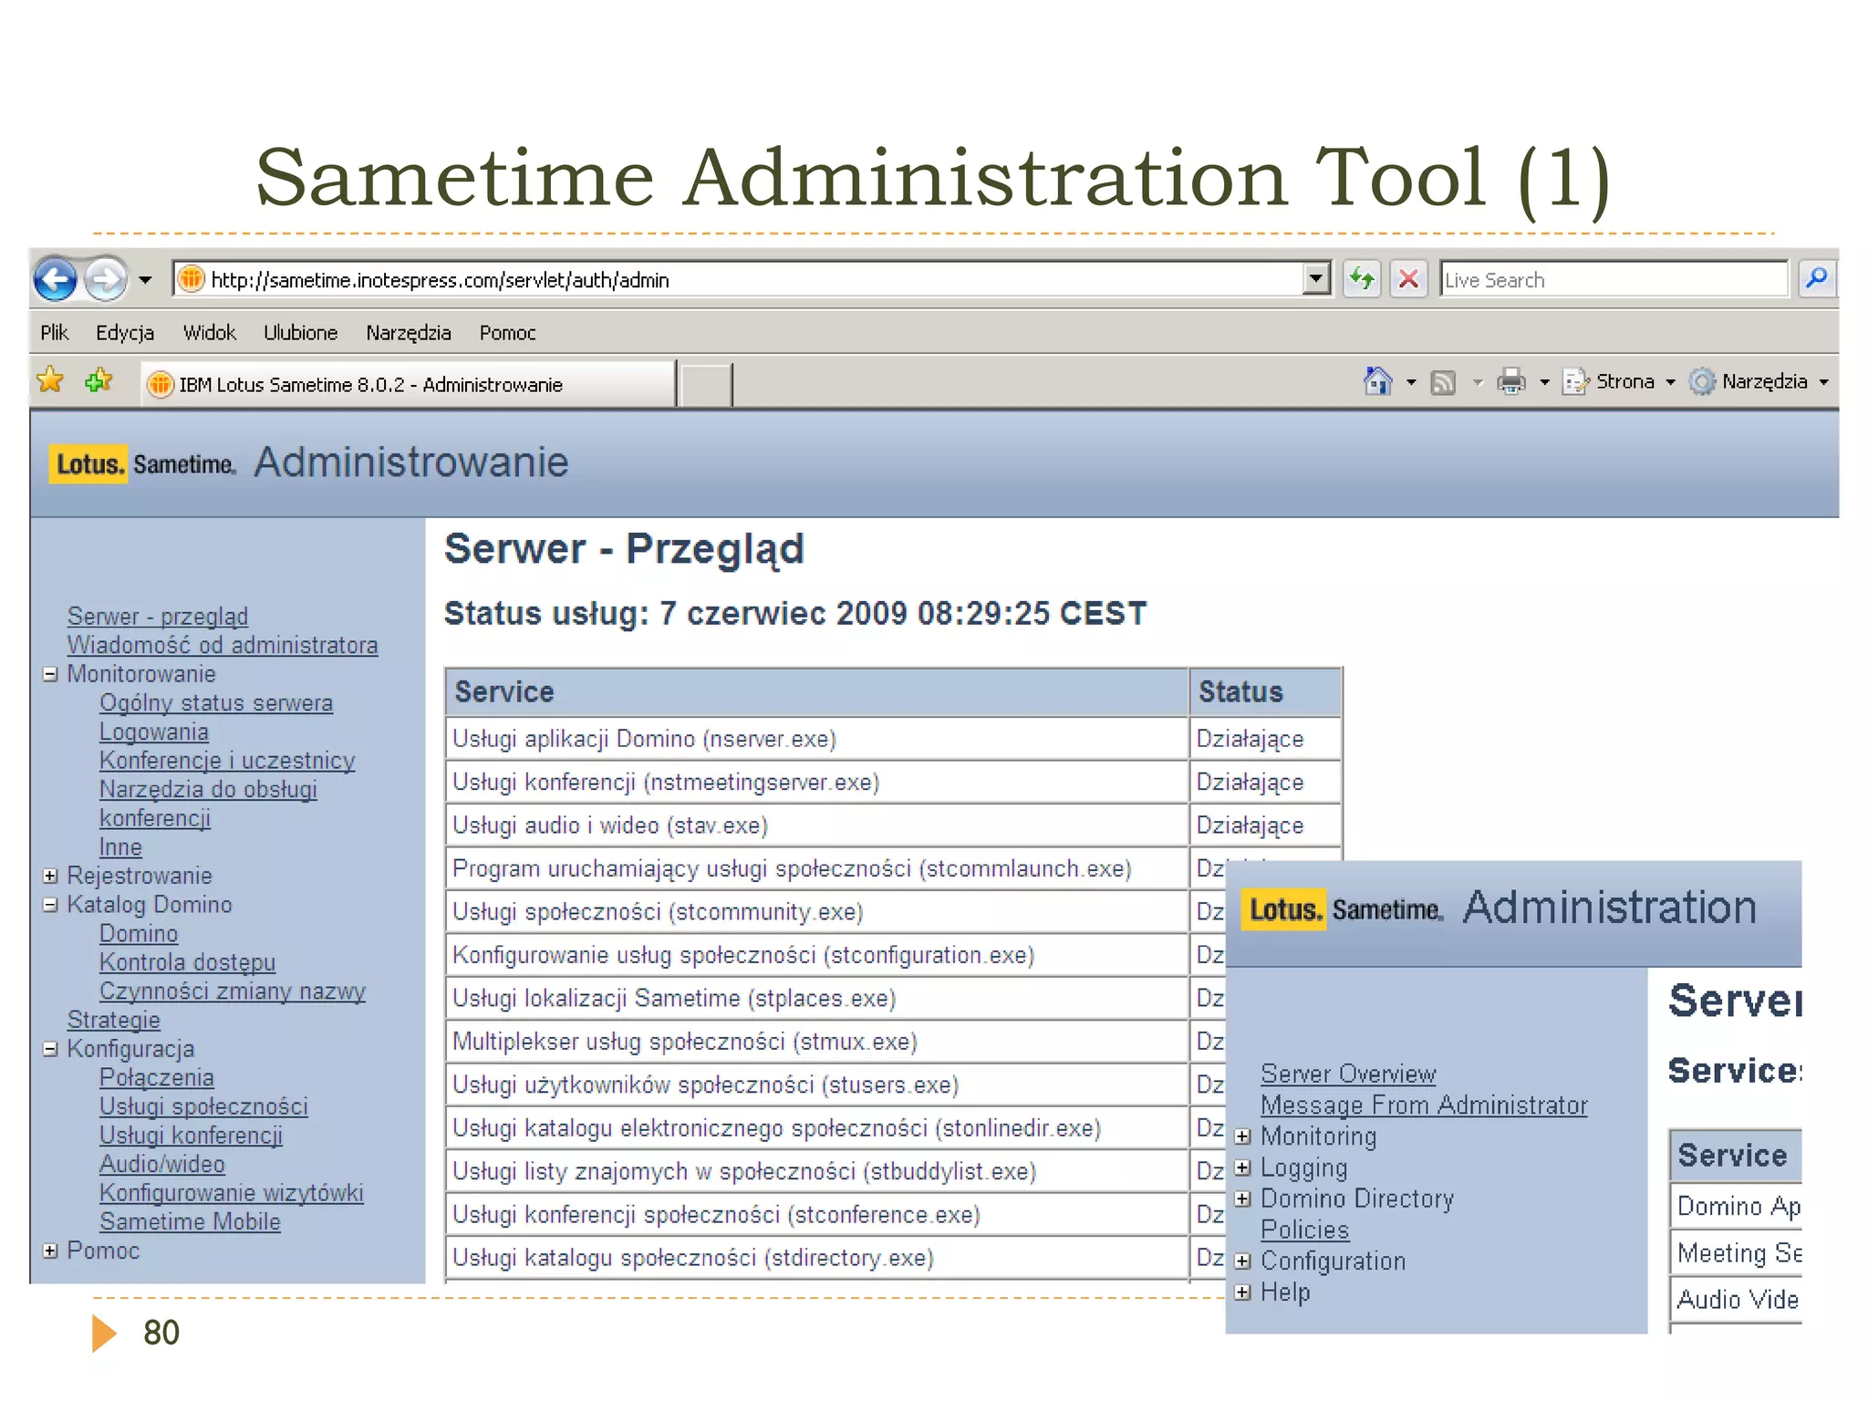Open the Ulubione menu
The image size is (1868, 1401).
click(x=300, y=333)
